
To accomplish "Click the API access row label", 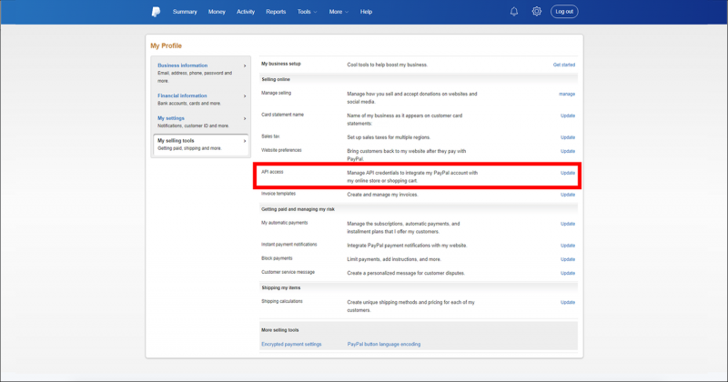I will pos(272,172).
